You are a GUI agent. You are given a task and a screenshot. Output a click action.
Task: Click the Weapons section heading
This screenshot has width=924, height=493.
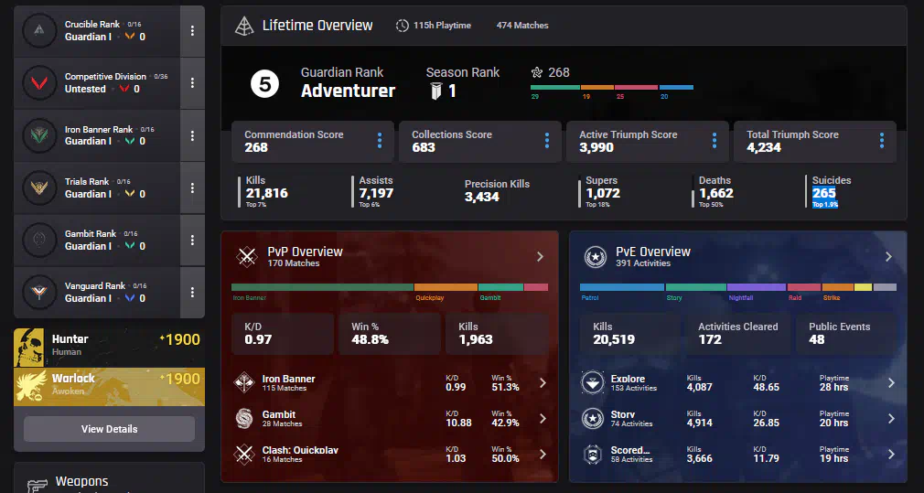pyautogui.click(x=82, y=482)
